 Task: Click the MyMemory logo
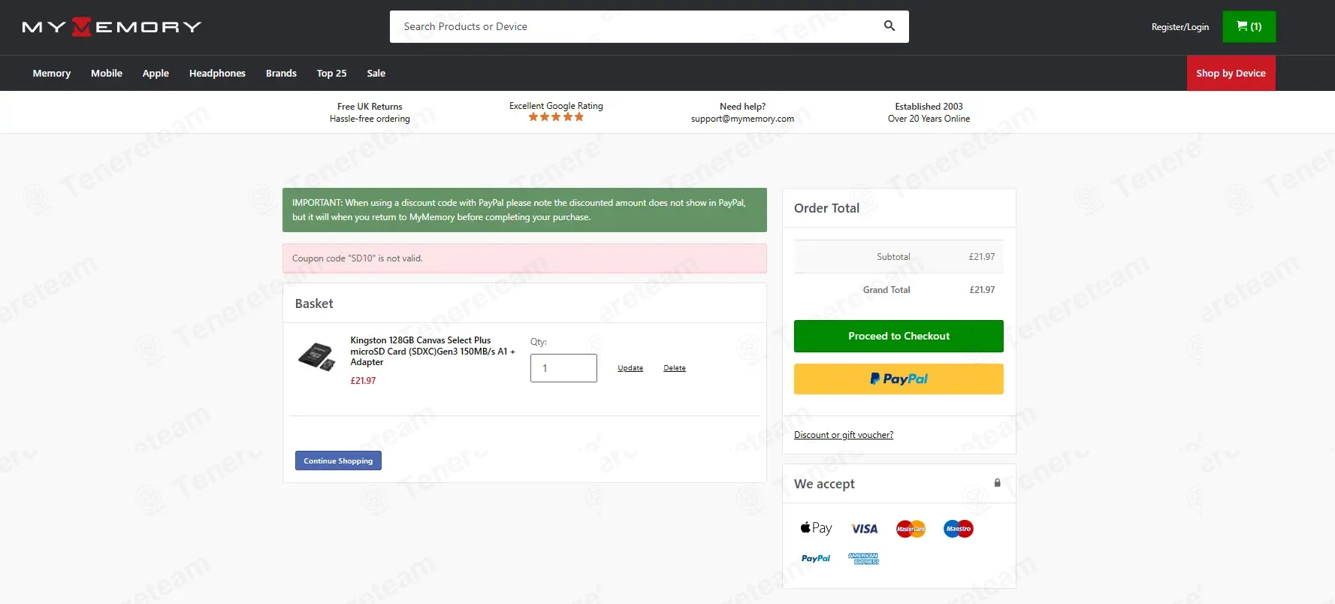(x=112, y=27)
